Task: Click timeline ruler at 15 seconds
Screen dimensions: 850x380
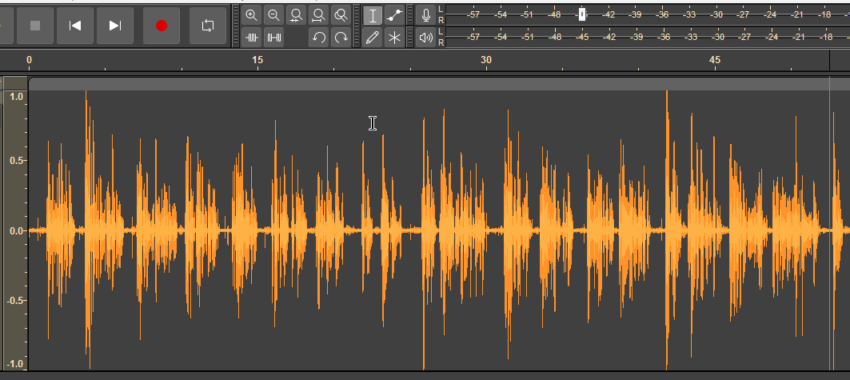Action: point(257,60)
